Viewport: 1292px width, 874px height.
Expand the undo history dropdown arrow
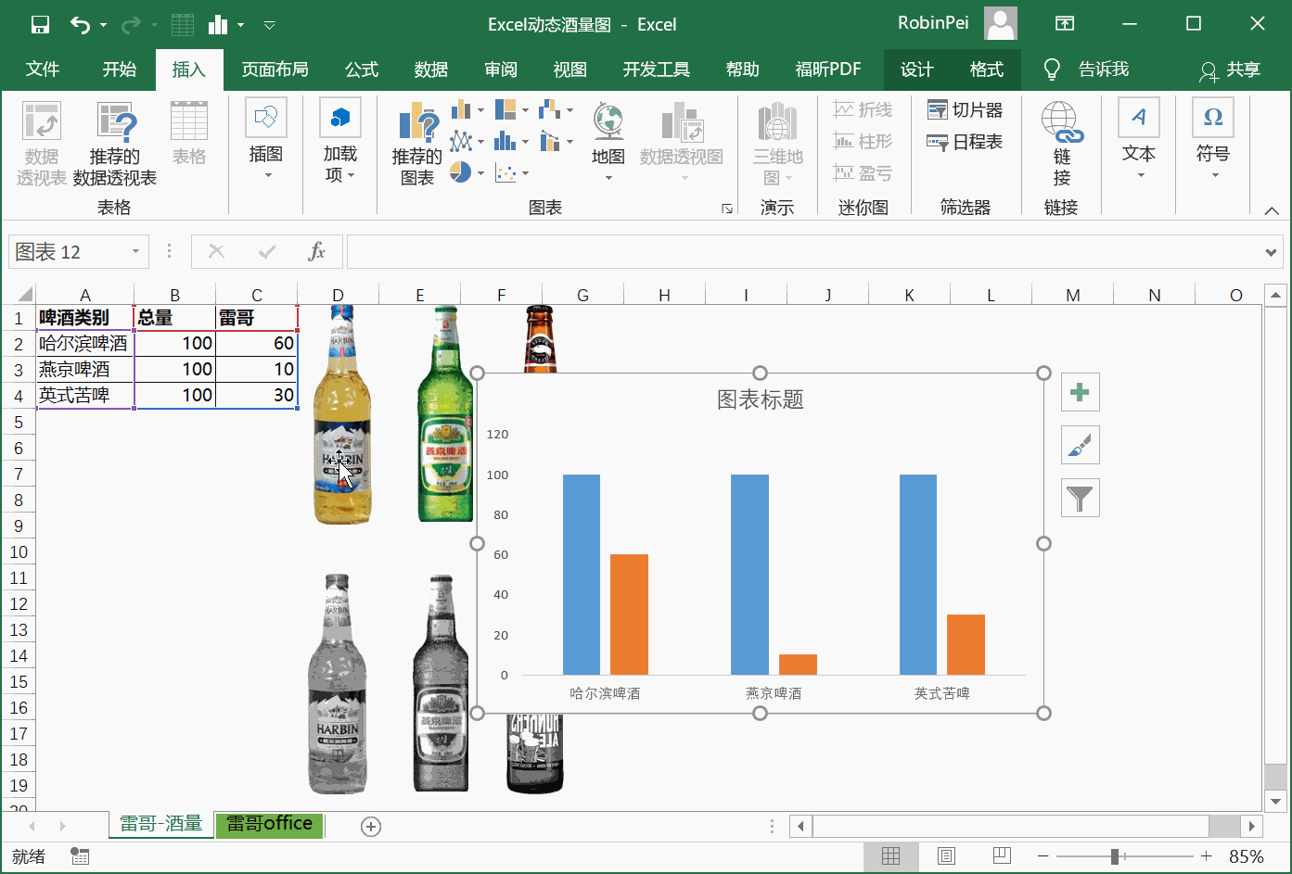(x=103, y=25)
